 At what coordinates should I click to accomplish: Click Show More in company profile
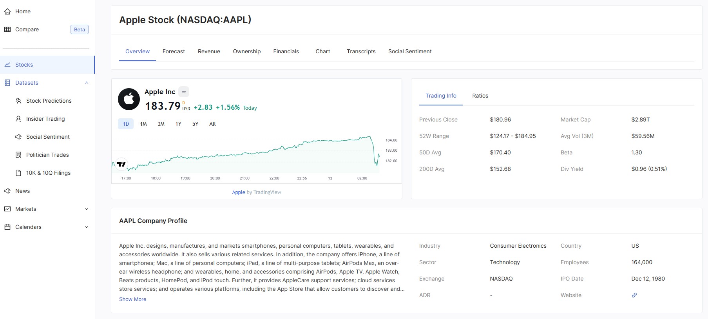coord(133,299)
